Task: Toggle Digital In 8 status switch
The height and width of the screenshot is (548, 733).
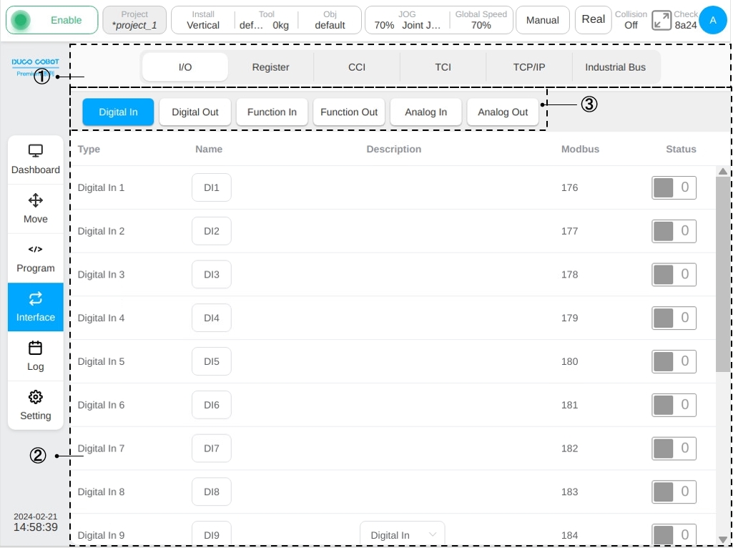Action: click(674, 492)
